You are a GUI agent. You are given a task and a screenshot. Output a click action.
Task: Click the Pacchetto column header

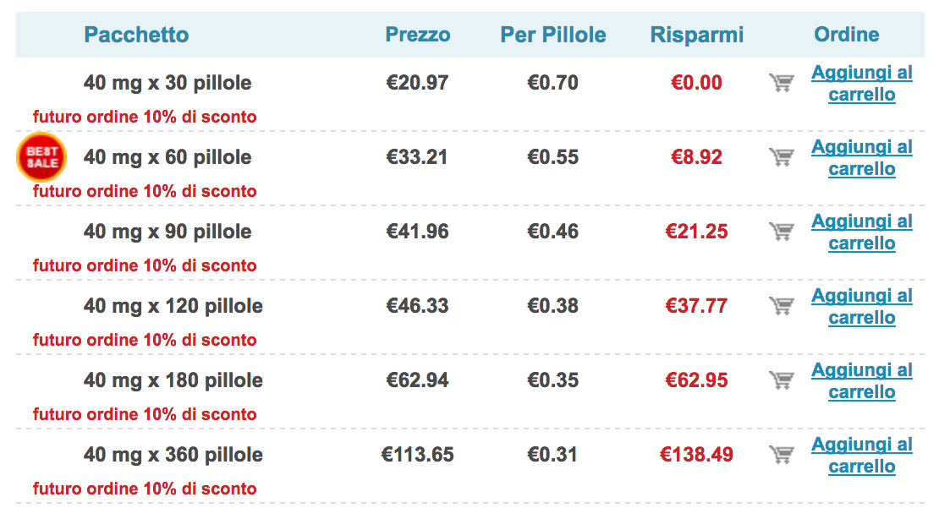coord(136,35)
